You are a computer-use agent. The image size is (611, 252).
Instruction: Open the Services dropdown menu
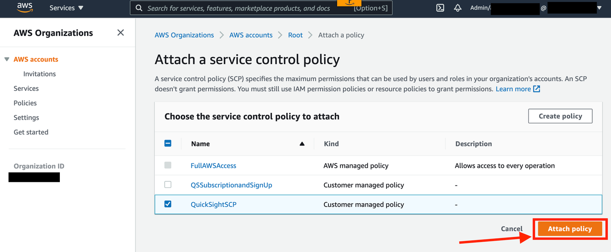(x=67, y=8)
